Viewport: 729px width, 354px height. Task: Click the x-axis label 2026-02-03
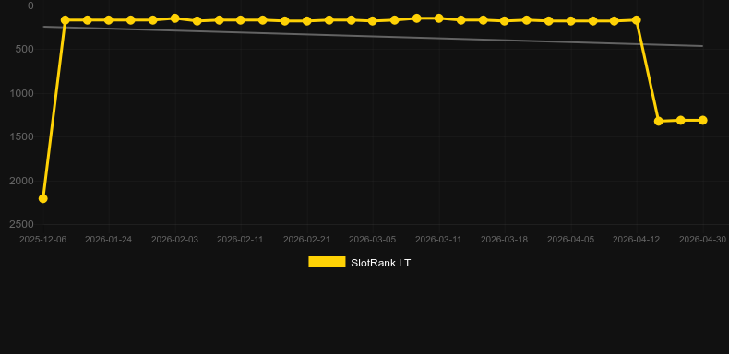tap(174, 240)
